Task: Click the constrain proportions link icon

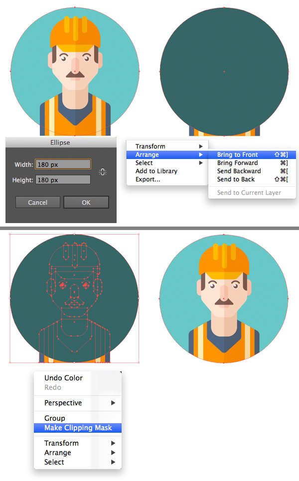Action: (103, 172)
